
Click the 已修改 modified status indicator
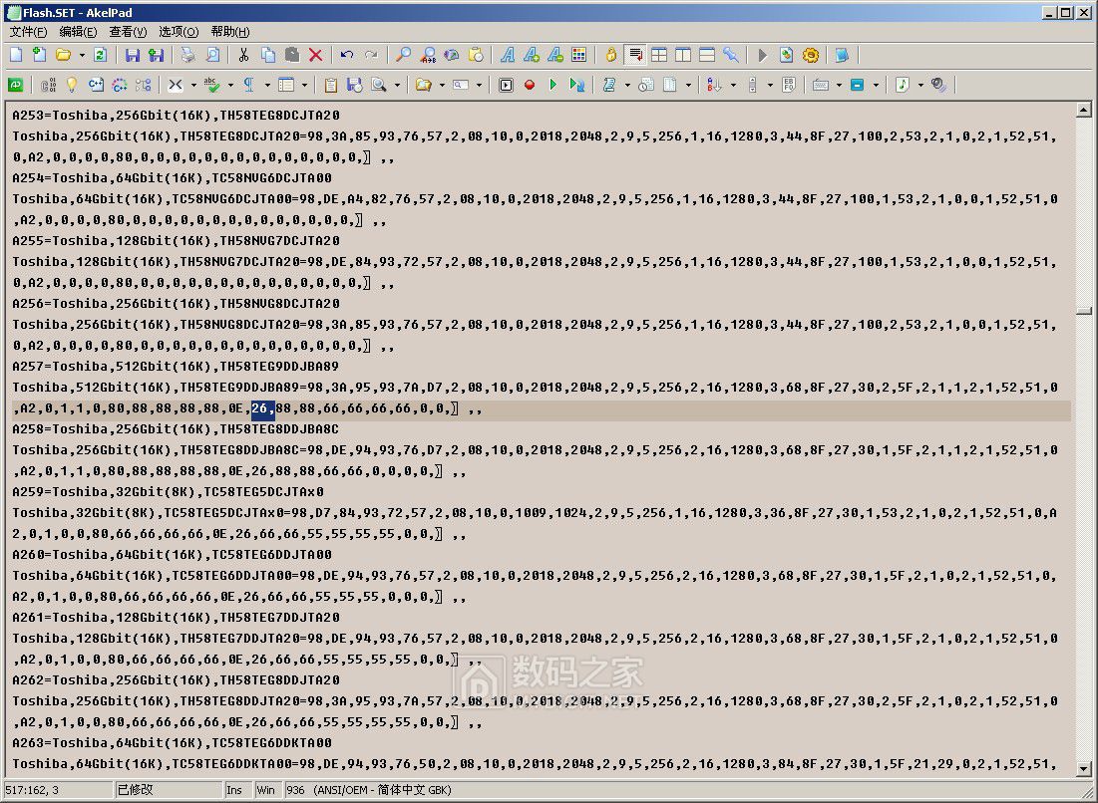click(136, 790)
